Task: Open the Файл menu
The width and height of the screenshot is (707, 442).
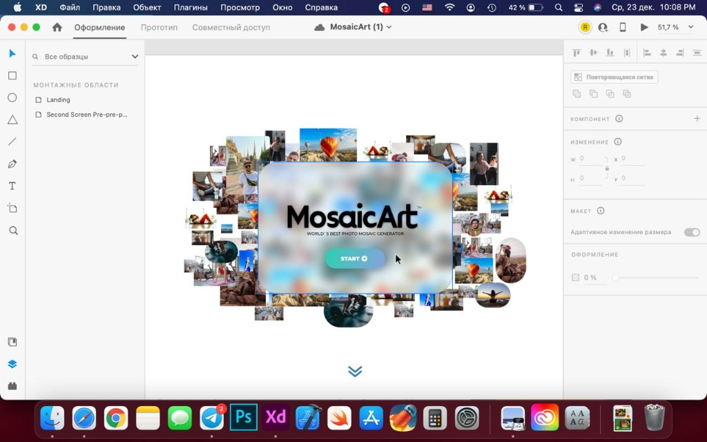Action: click(x=70, y=7)
